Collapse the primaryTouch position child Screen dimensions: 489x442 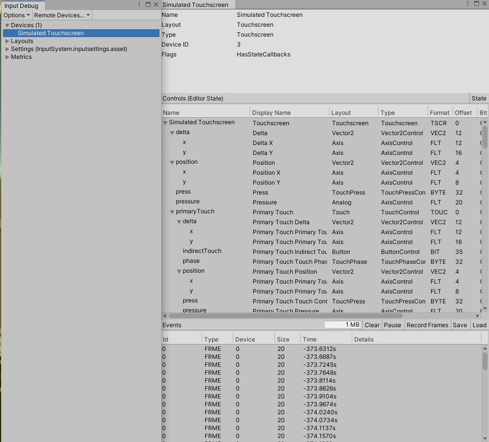click(179, 271)
